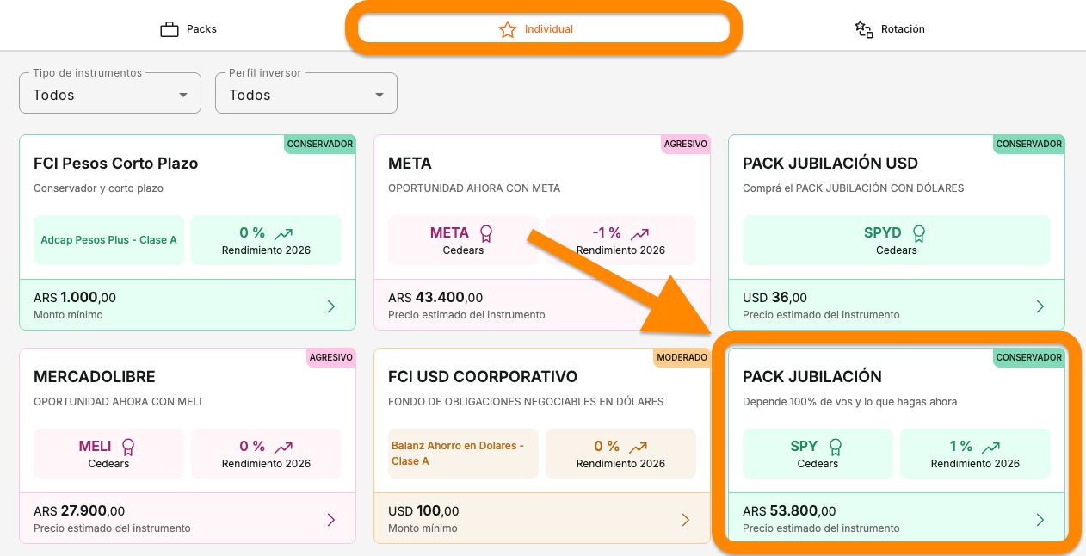Click the trend arrow next to -1% on META card
Viewport: 1086px width, 556px height.
click(639, 232)
